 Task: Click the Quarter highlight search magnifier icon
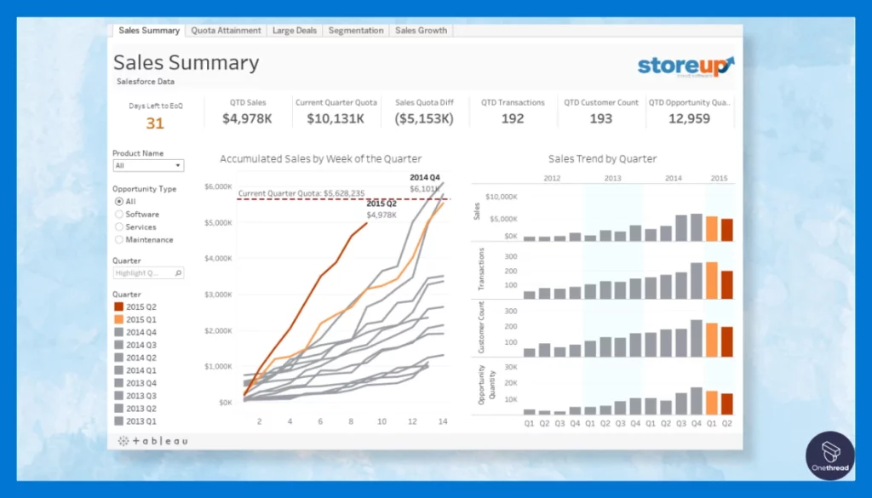tap(178, 273)
